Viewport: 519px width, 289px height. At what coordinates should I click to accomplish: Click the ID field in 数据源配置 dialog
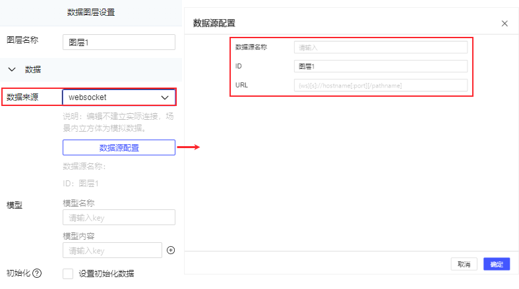[381, 66]
